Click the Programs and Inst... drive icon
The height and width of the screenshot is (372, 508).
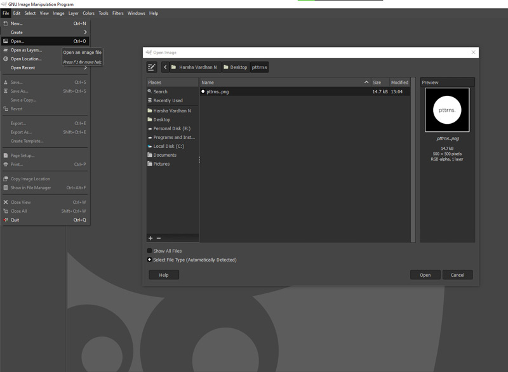[x=150, y=137]
